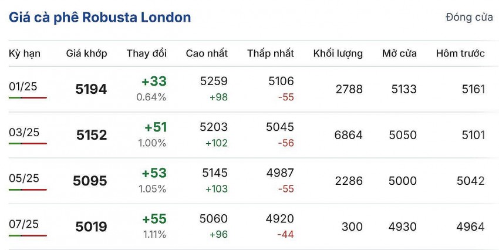Sort by the 'Kỳ hạn' column header
Screen dimensions: 499x250
(25, 53)
